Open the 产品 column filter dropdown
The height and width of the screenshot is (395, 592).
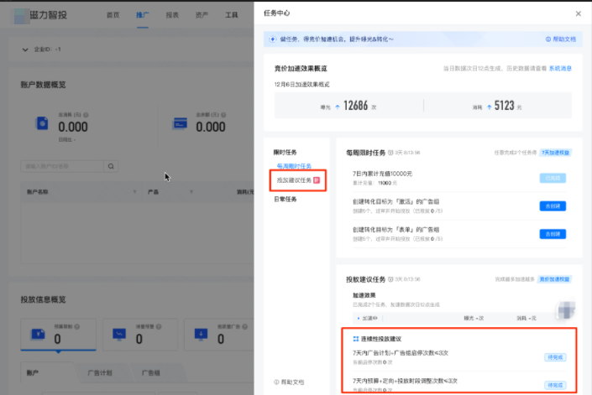pos(191,192)
